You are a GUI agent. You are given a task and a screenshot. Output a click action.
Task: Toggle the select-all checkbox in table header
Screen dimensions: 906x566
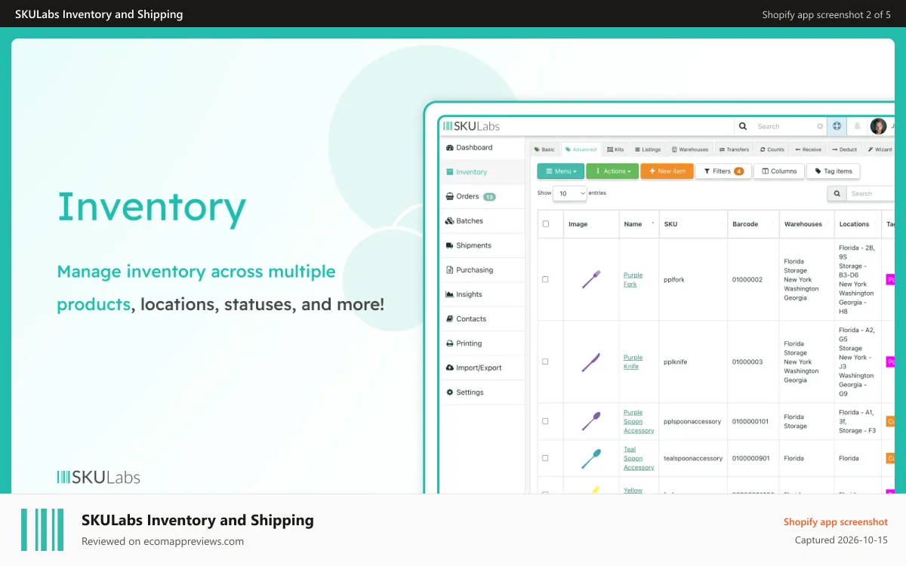pos(546,224)
